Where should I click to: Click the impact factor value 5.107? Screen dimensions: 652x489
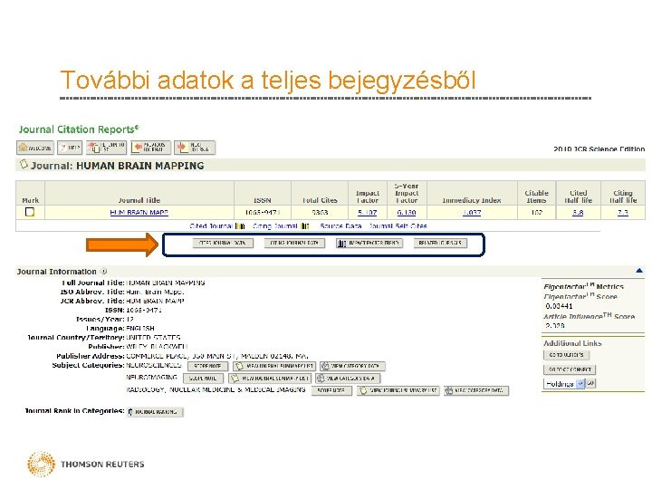pyautogui.click(x=367, y=213)
